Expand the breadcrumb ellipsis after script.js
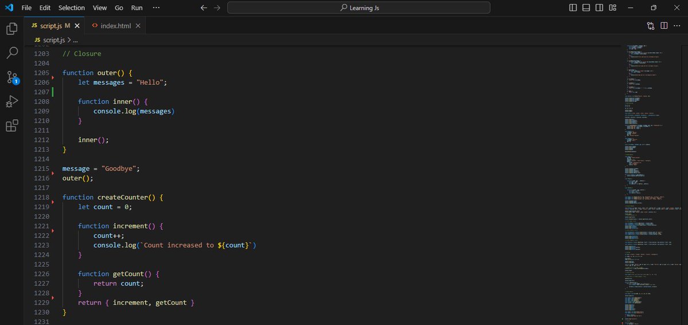Image resolution: width=688 pixels, height=325 pixels. pos(75,40)
